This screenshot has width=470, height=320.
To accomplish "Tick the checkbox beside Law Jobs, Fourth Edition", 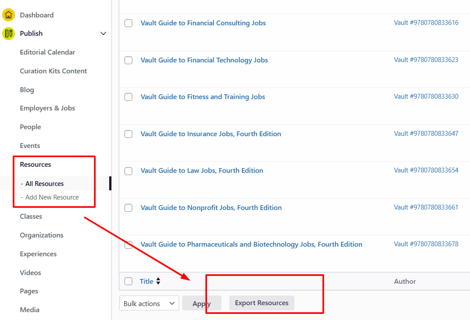I will 128,171.
